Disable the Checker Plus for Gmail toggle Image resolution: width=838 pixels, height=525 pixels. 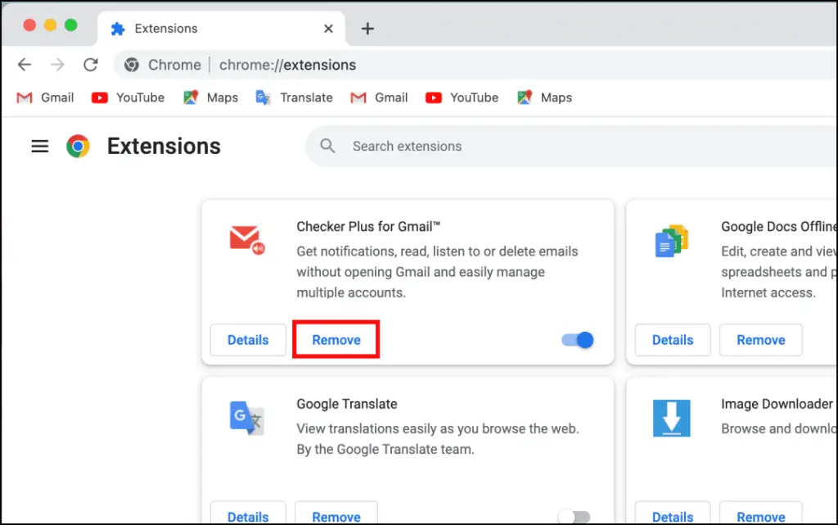578,340
